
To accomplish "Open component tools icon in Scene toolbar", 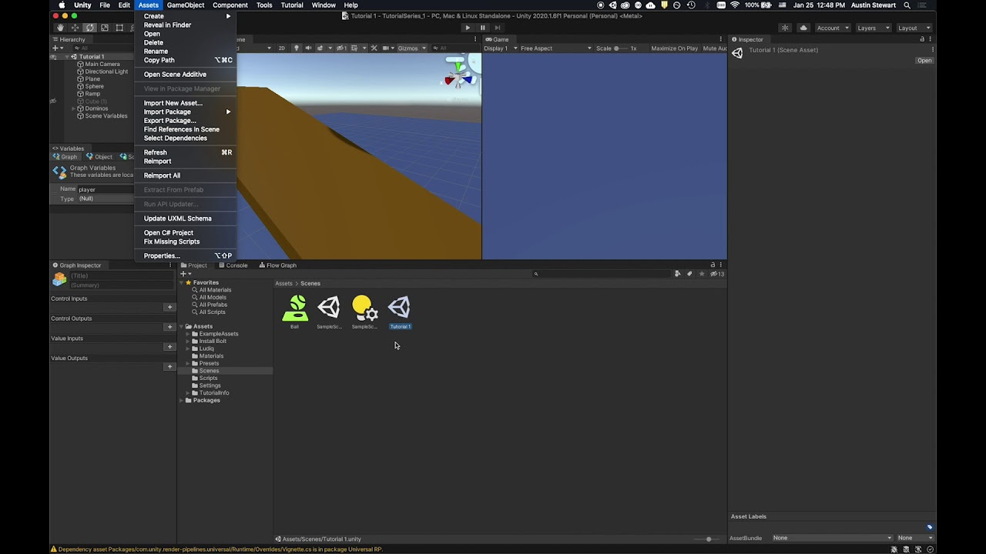I will pyautogui.click(x=374, y=48).
